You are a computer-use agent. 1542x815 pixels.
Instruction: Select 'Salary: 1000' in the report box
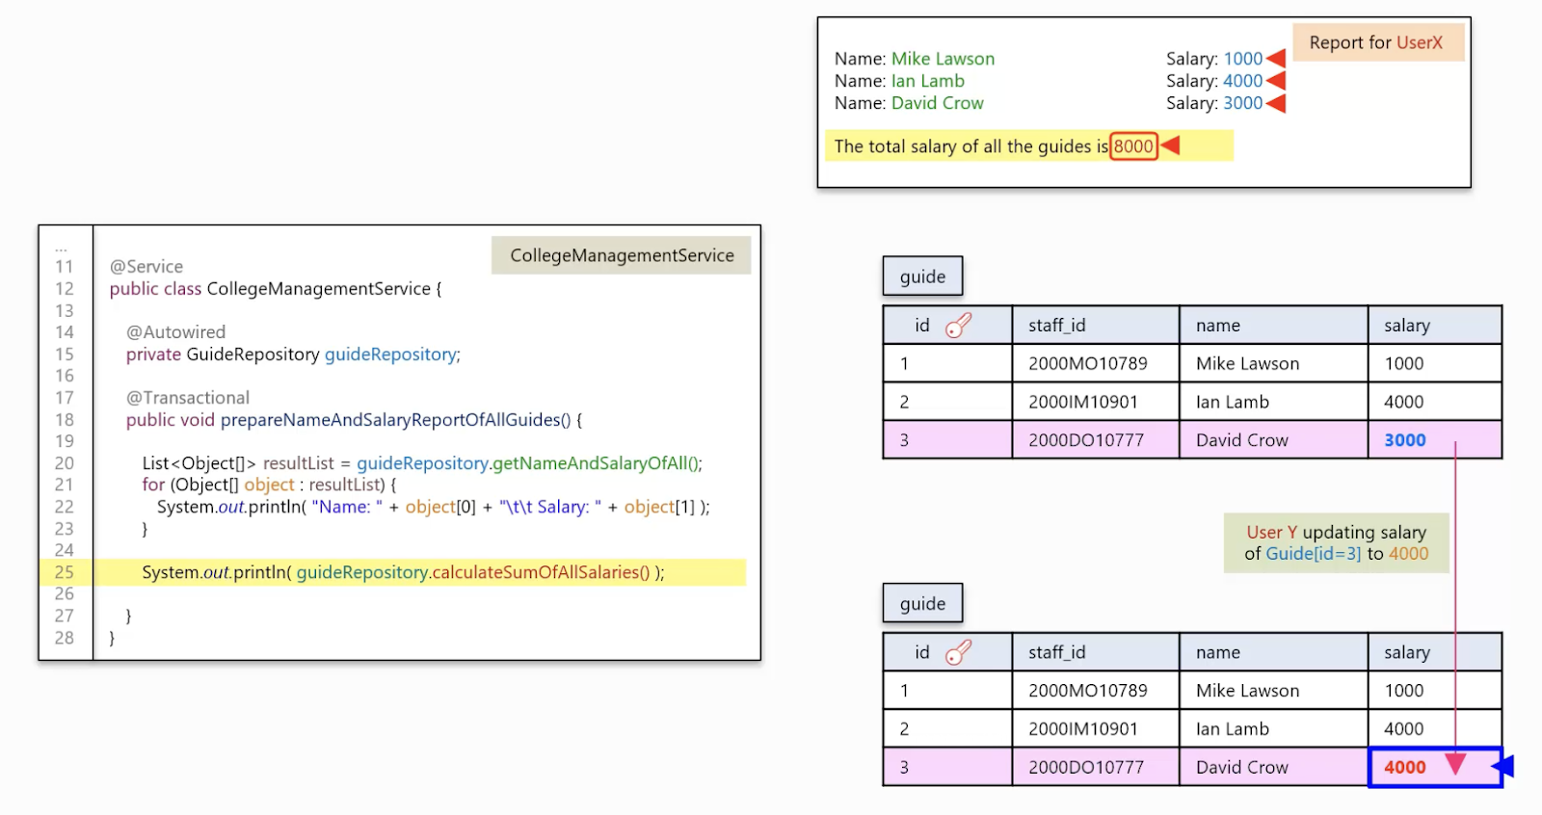pyautogui.click(x=1214, y=59)
